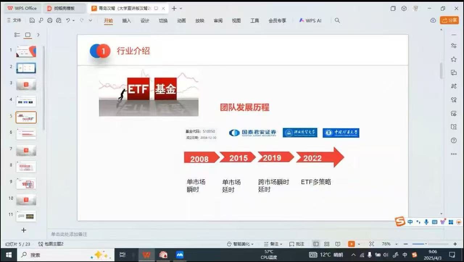Expand the 智能美化 dropdown
This screenshot has width=464, height=262.
pos(240,244)
